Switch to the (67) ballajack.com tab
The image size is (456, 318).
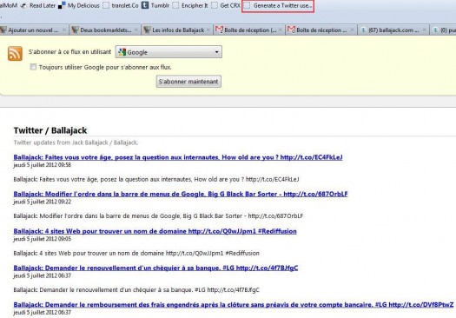coord(393,30)
